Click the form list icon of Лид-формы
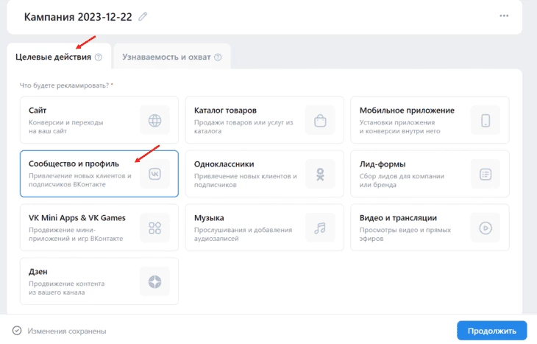The image size is (537, 344). click(x=486, y=175)
